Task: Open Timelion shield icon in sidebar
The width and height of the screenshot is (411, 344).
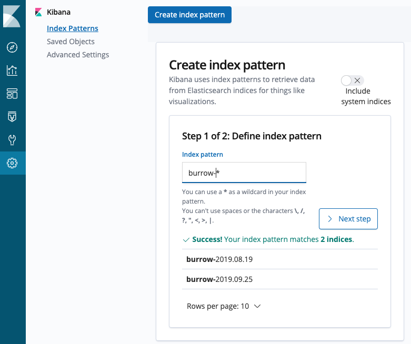Action: click(x=12, y=117)
